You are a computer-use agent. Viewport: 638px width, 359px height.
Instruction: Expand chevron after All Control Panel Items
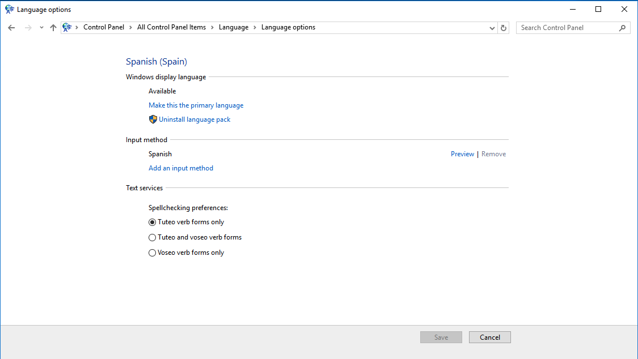pos(212,27)
